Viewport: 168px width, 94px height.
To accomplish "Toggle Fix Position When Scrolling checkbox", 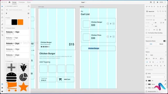I will tap(146, 33).
